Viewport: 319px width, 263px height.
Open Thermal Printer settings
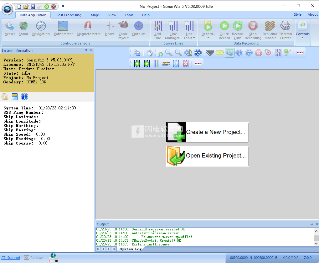click(286, 30)
